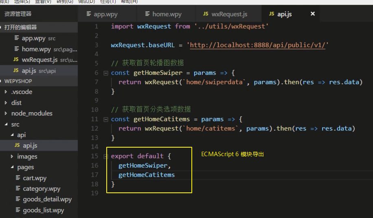The height and width of the screenshot is (218, 373).
Task: Click the file icon on the app.wpy tab
Action: [x=89, y=14]
